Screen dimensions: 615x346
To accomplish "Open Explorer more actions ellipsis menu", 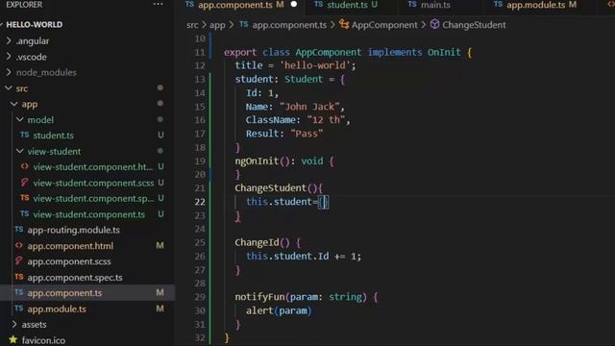I will point(158,4).
